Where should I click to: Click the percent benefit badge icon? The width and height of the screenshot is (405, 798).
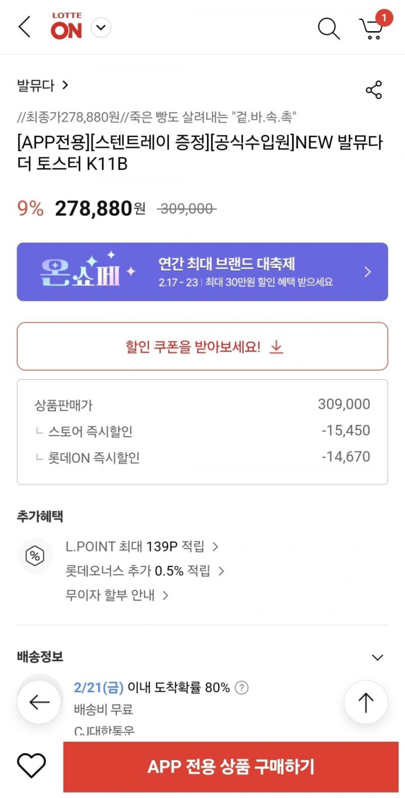(x=34, y=555)
